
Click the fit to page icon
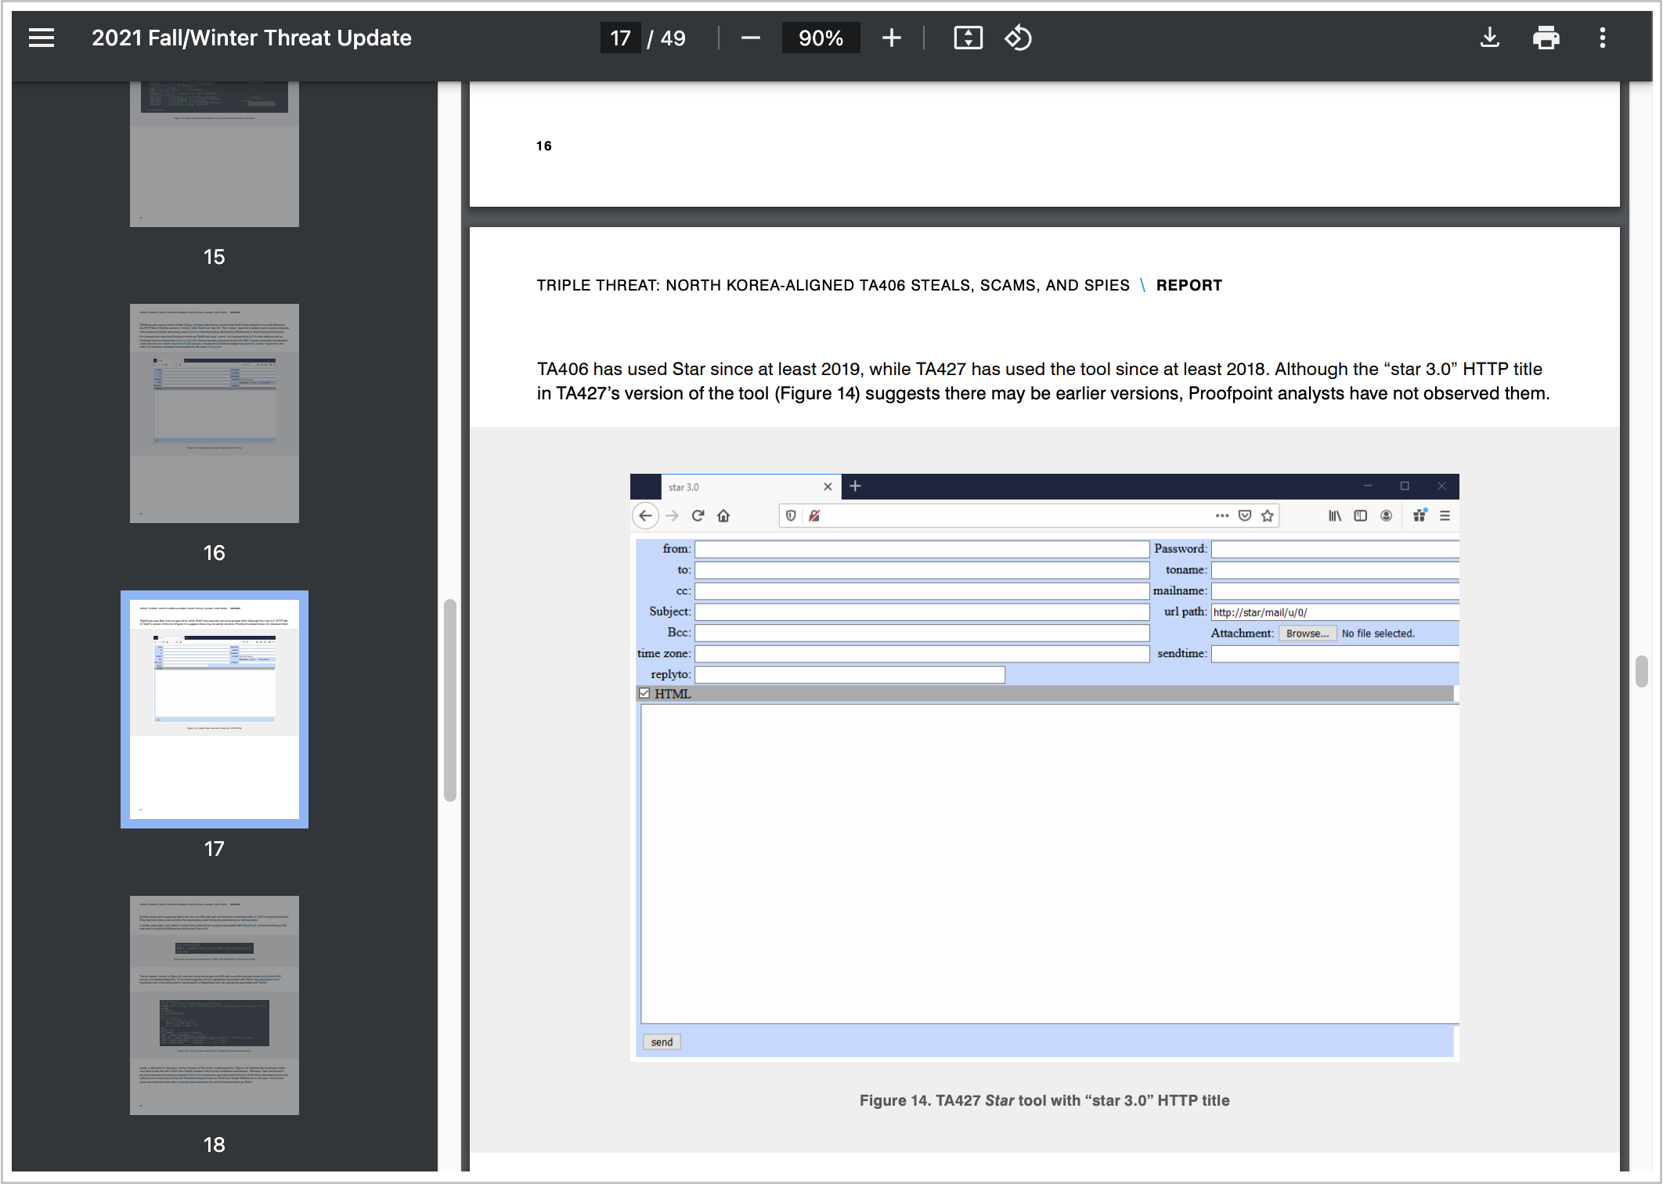[968, 38]
